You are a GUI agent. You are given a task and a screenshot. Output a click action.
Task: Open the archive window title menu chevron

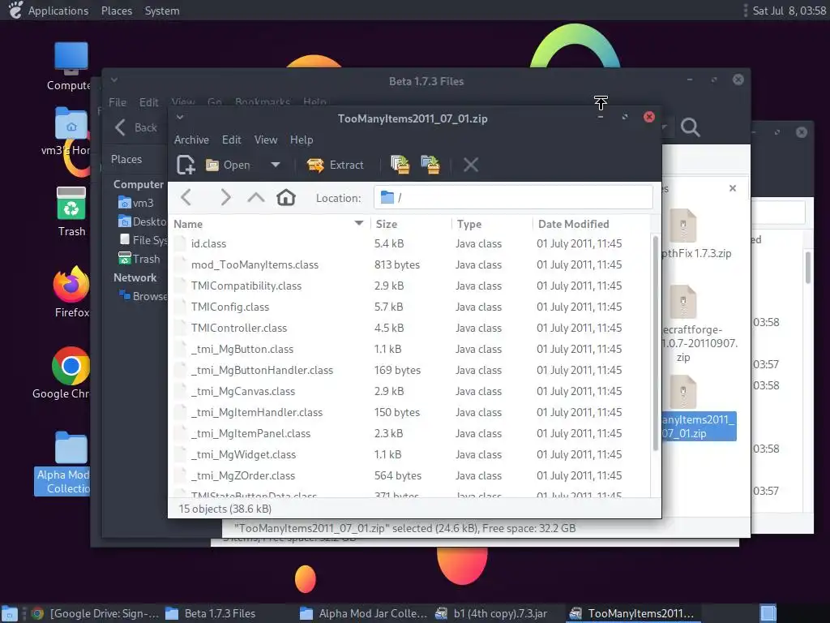coord(180,117)
